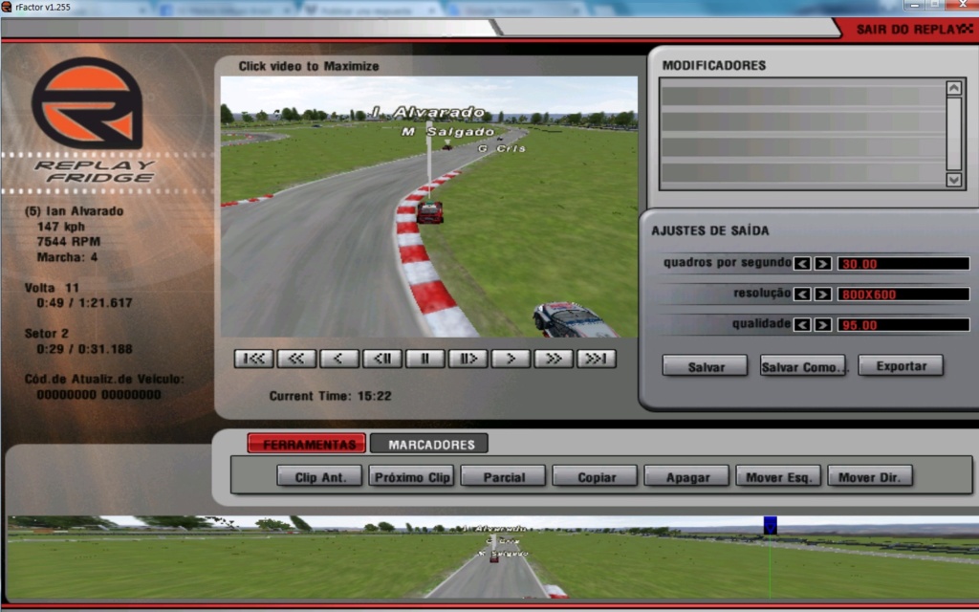Screen dimensions: 979x612
Task: Click the Copiar tool button
Action: tap(595, 476)
